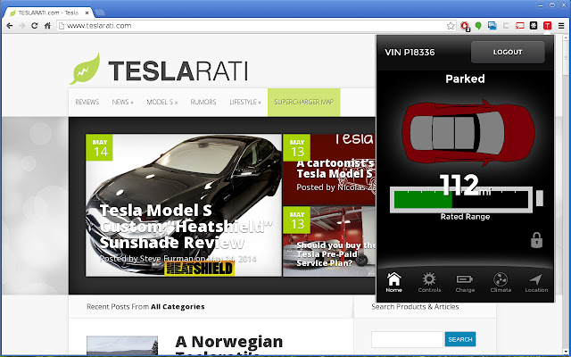Bookmark this page with the star icon
The height and width of the screenshot is (357, 571).
pos(451,26)
